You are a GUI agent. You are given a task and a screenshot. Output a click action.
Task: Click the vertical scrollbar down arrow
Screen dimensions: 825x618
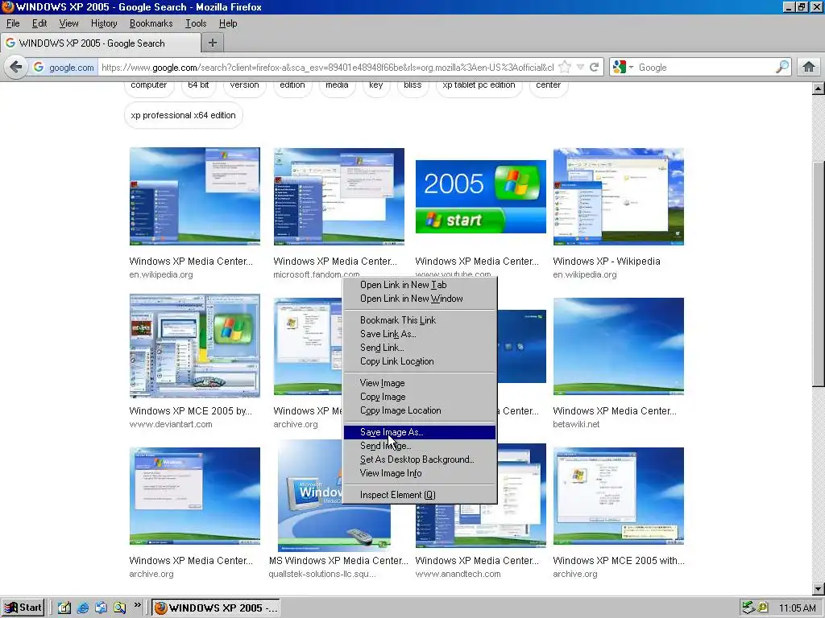point(819,589)
